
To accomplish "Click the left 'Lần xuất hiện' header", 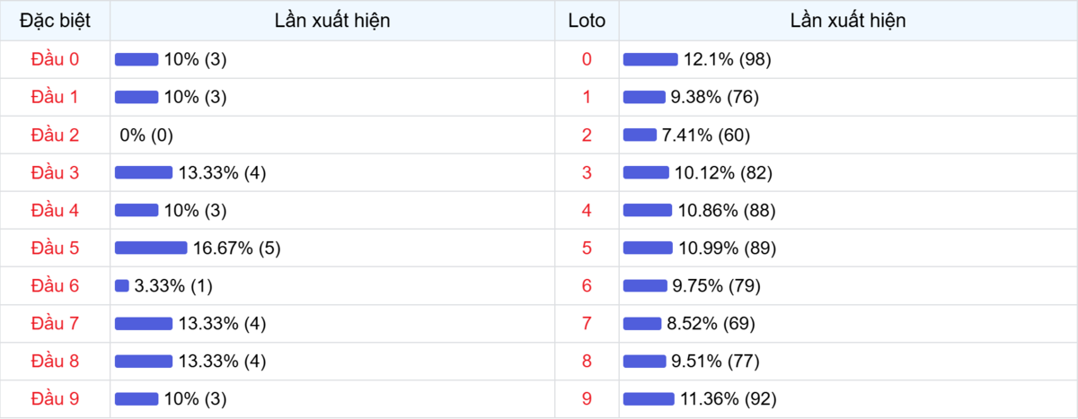I will click(332, 21).
